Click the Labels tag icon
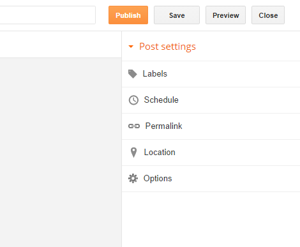The height and width of the screenshot is (247, 300). coord(133,74)
